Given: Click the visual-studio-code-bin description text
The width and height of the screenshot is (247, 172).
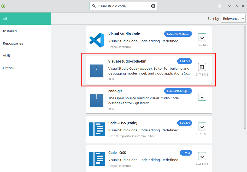Looking at the screenshot, I should tap(149, 71).
